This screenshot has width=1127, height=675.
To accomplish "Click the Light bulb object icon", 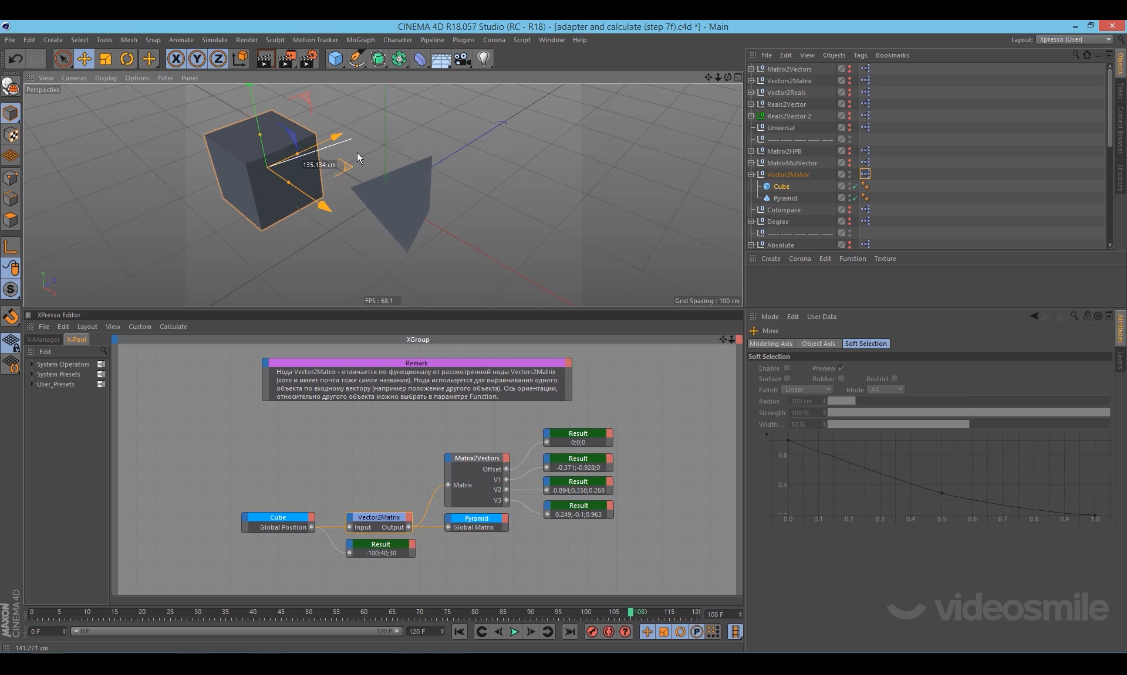I will [484, 59].
